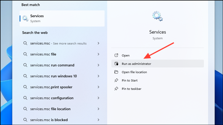Click the Services gear icon in Best match
Viewport: 223px width, 125px height.
[25, 18]
